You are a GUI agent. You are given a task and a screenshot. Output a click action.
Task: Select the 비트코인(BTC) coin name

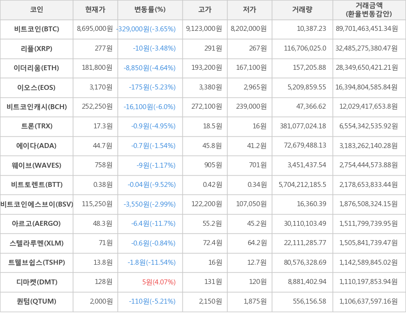(x=37, y=29)
